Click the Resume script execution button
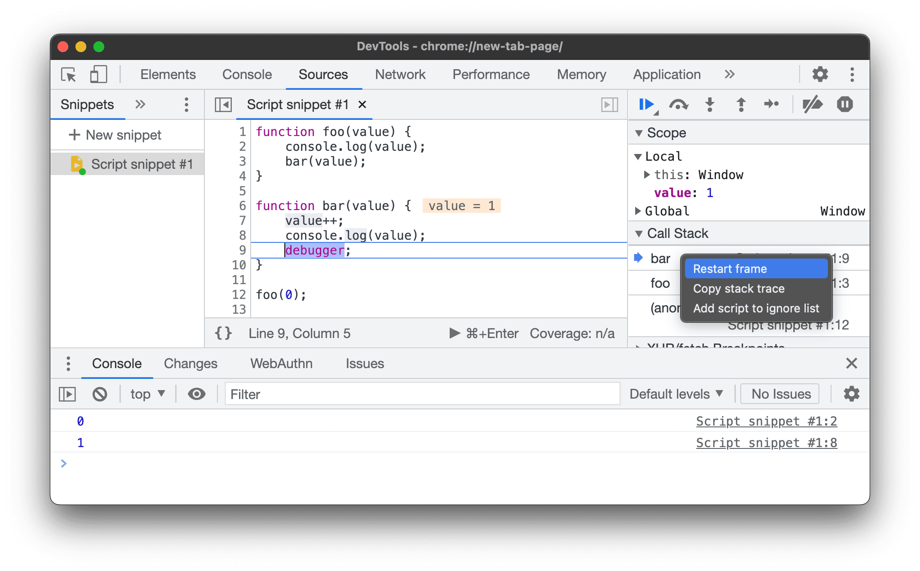The image size is (920, 571). 645,104
